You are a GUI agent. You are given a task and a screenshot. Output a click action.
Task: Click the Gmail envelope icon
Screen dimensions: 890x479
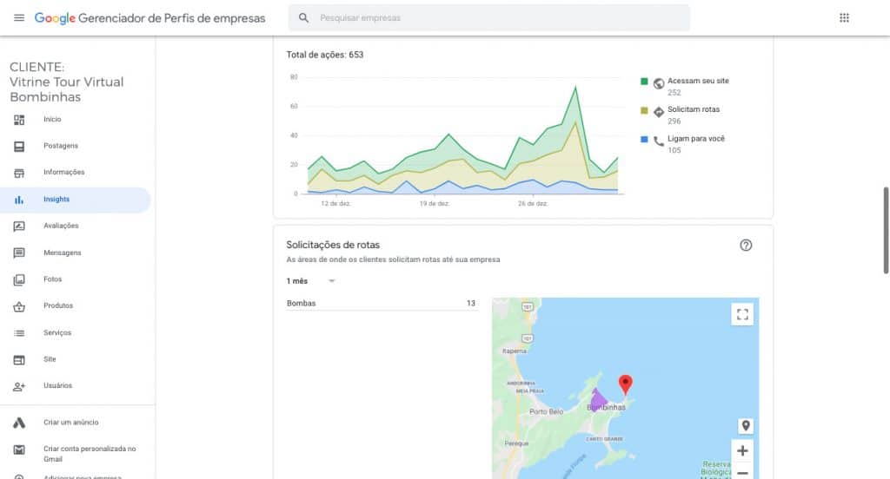19,449
